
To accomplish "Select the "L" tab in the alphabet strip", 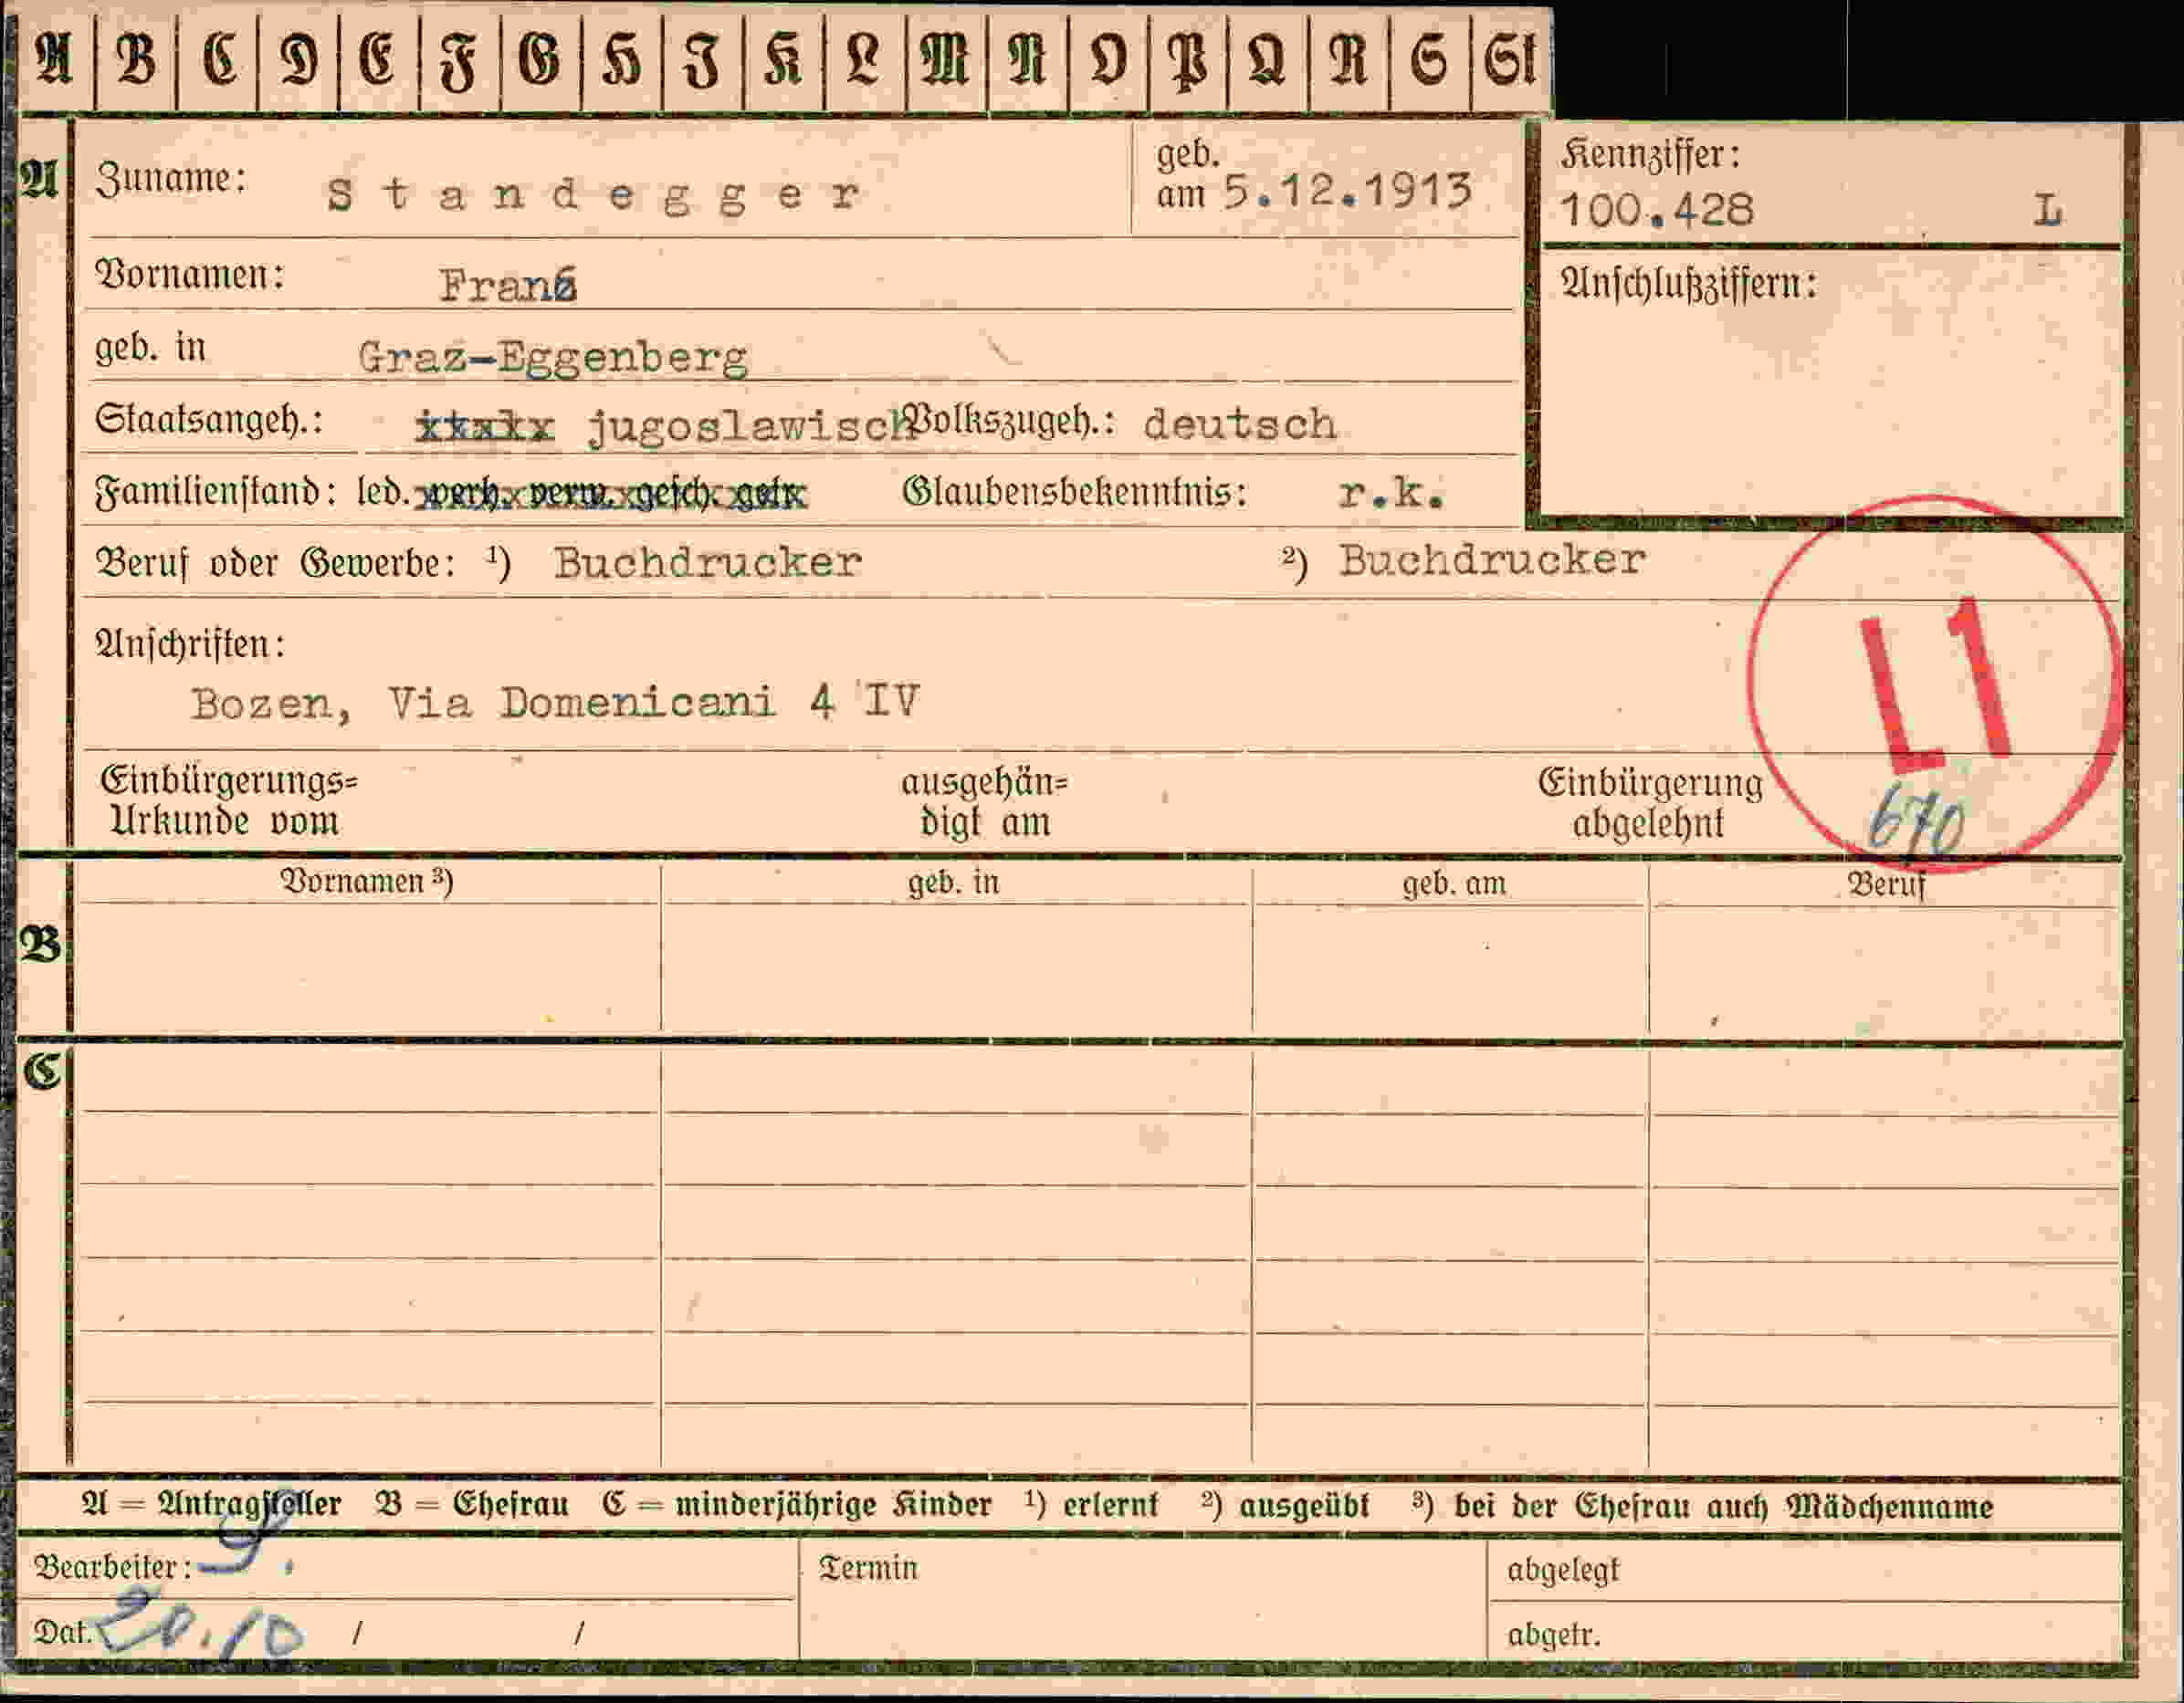I will pos(863,58).
